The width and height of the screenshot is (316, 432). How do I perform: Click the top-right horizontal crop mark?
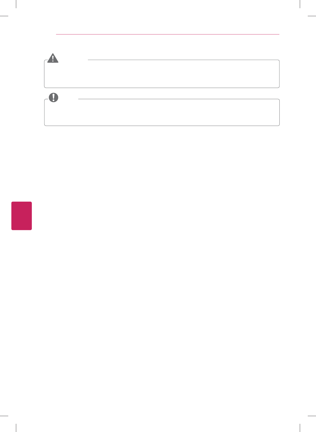tap(312, 16)
